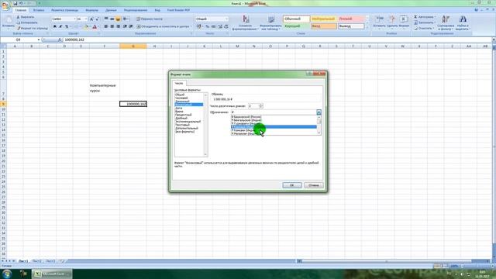Toggle center text alignment
The width and height of the screenshot is (496, 279).
pyautogui.click(x=112, y=26)
